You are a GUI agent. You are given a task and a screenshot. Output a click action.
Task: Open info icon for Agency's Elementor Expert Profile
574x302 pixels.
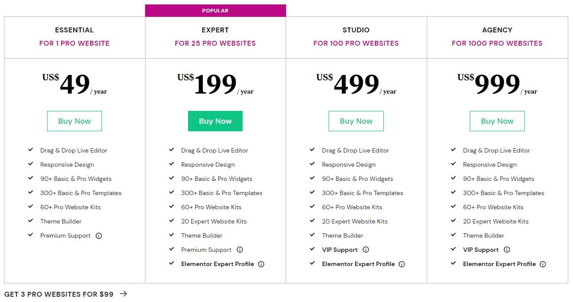click(543, 264)
